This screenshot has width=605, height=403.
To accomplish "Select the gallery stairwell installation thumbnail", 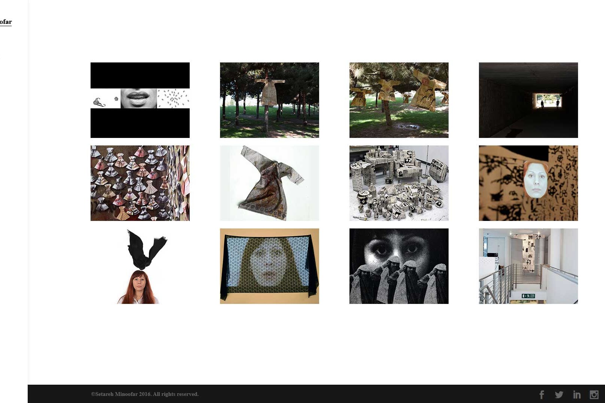I will [528, 266].
